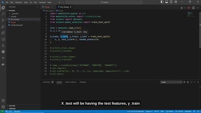Open Explorer views and more actions ellipsis
This screenshot has width=201, height=113.
pos(37,7)
